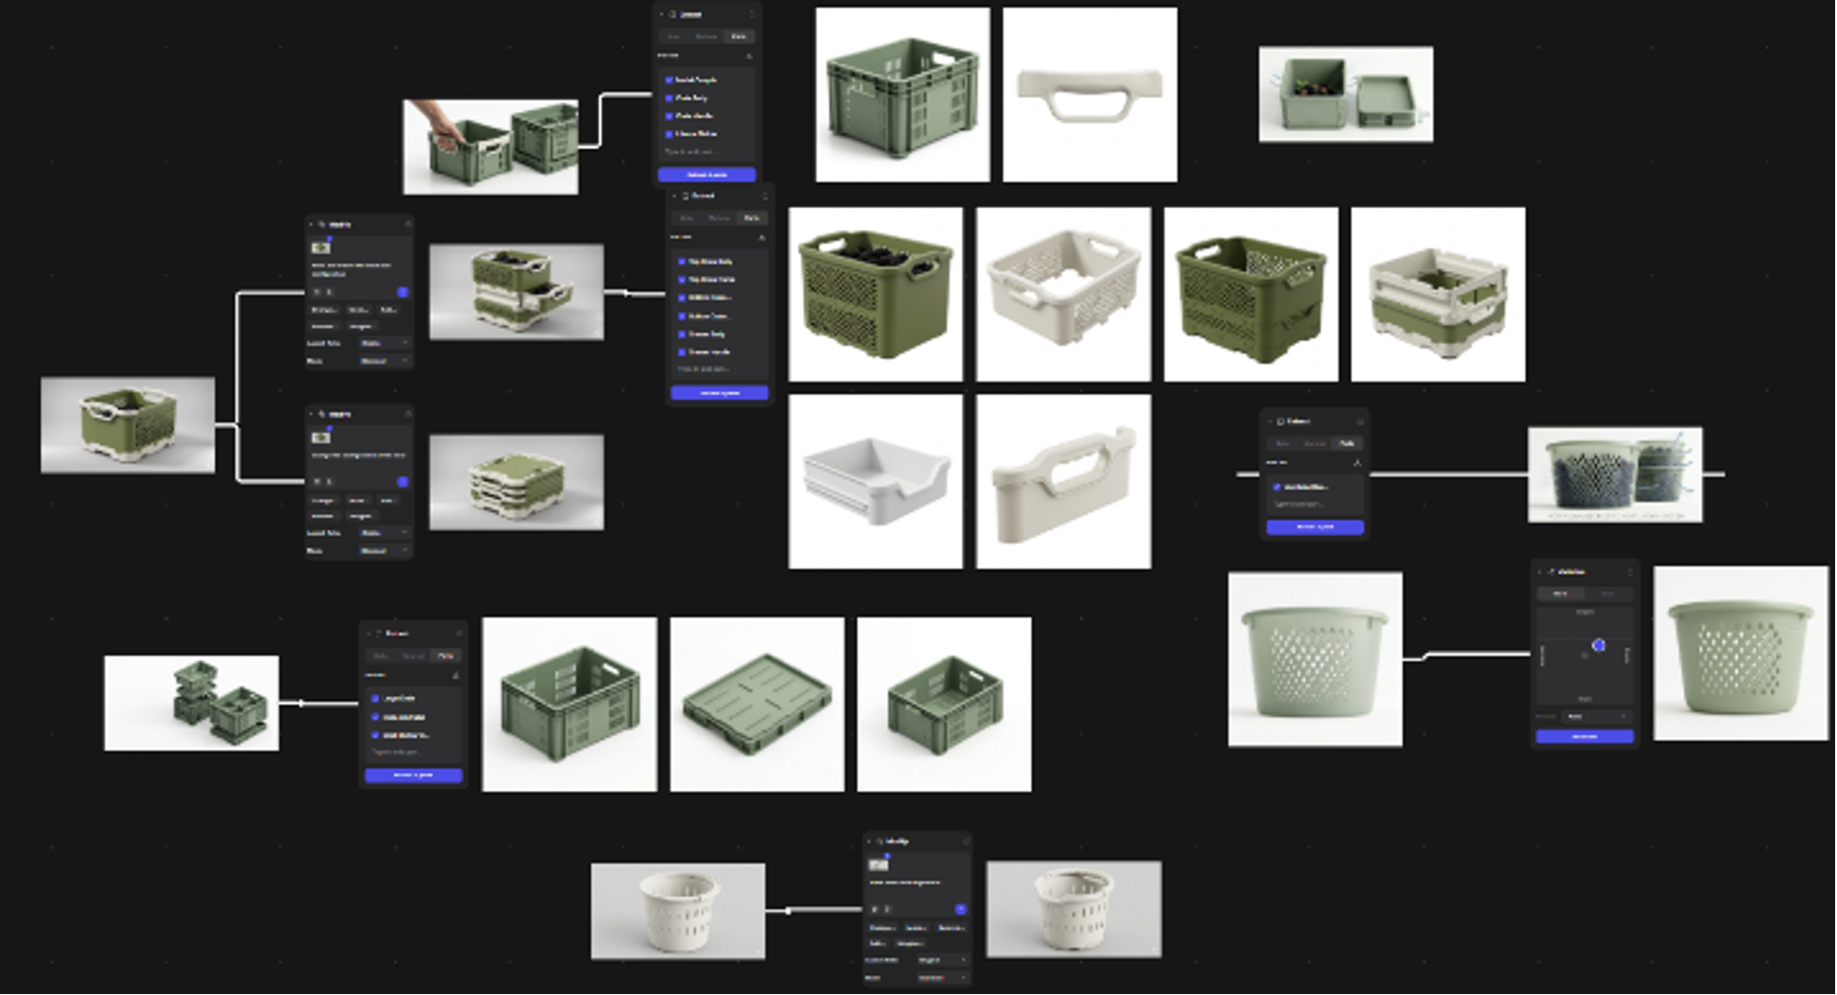
Task: Toggle first checkbox in the six-item extract panel
Action: pyautogui.click(x=682, y=262)
